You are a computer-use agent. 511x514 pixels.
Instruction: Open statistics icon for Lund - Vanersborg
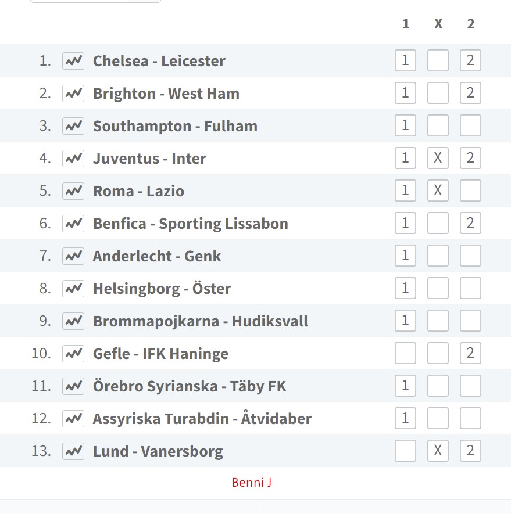[x=73, y=451]
